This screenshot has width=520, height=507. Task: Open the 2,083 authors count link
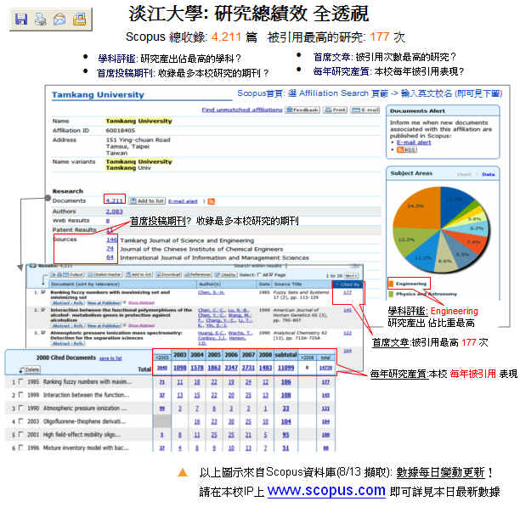[x=114, y=211]
